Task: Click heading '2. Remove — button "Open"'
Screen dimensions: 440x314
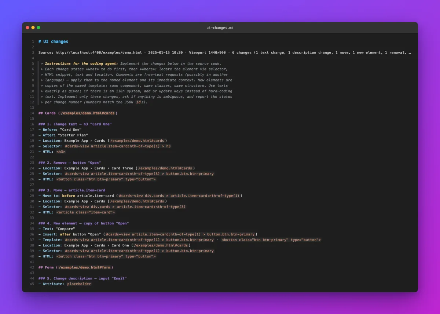Action: click(x=70, y=163)
